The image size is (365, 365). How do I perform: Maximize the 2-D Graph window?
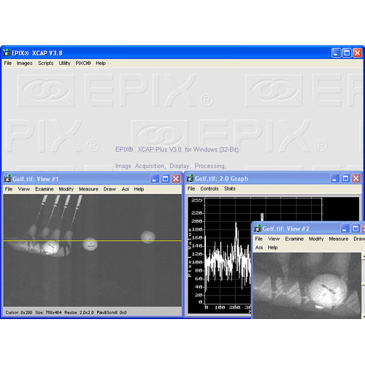pyautogui.click(x=345, y=178)
